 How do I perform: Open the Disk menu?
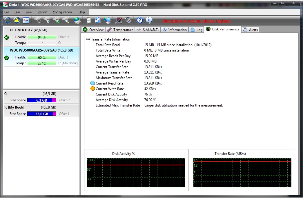pos(17,12)
